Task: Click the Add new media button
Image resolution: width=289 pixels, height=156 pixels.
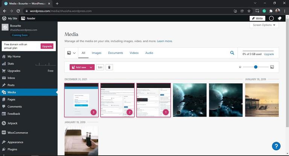Action: 79,67
